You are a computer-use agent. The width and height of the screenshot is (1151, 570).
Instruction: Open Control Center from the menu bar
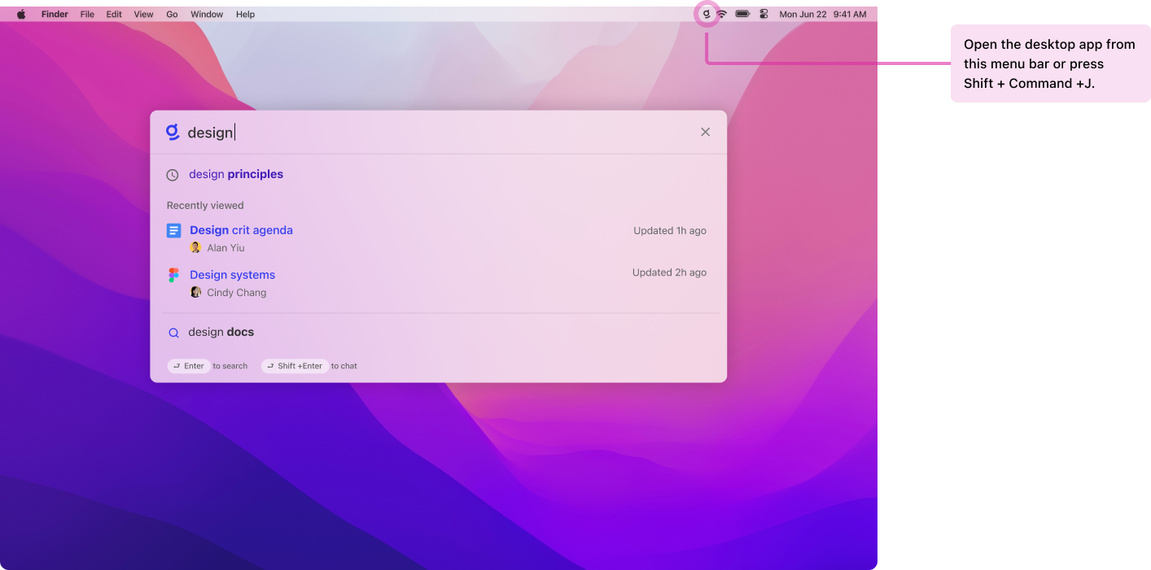coord(763,14)
